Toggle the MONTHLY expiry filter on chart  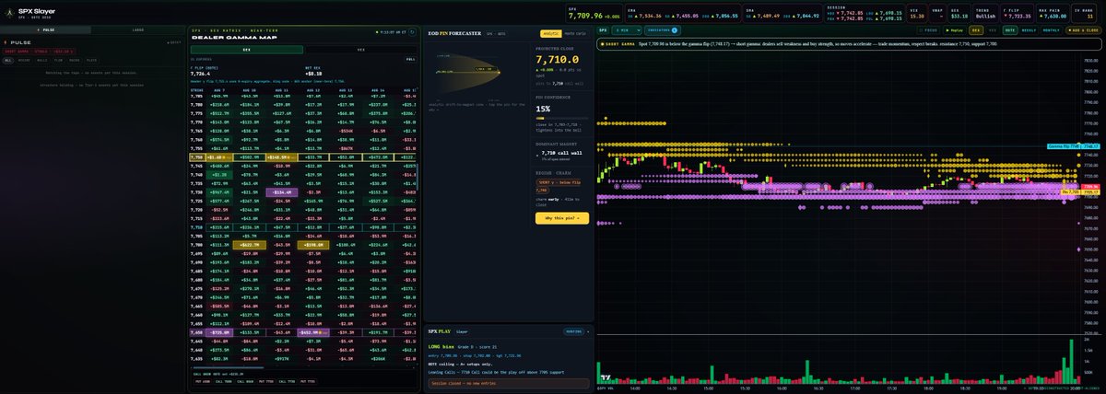[1051, 30]
